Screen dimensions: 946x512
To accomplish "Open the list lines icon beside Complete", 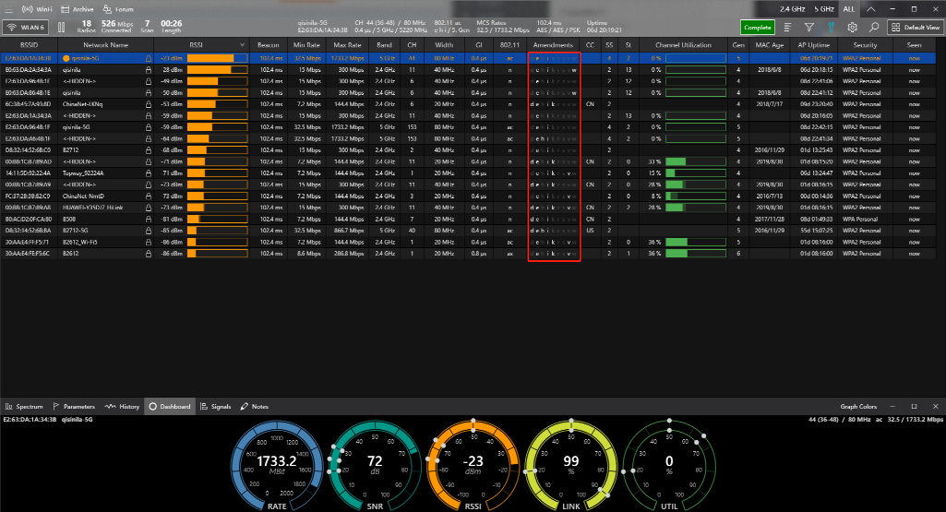I will [x=787, y=28].
